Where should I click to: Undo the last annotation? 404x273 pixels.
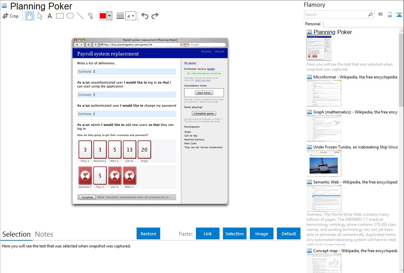(x=145, y=16)
